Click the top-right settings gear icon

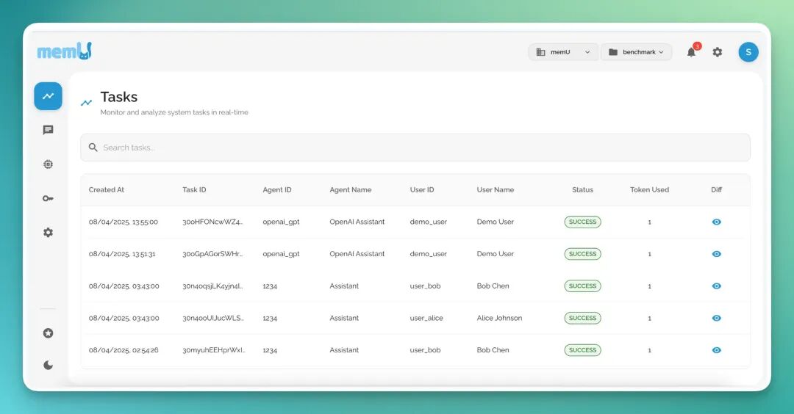pyautogui.click(x=718, y=52)
